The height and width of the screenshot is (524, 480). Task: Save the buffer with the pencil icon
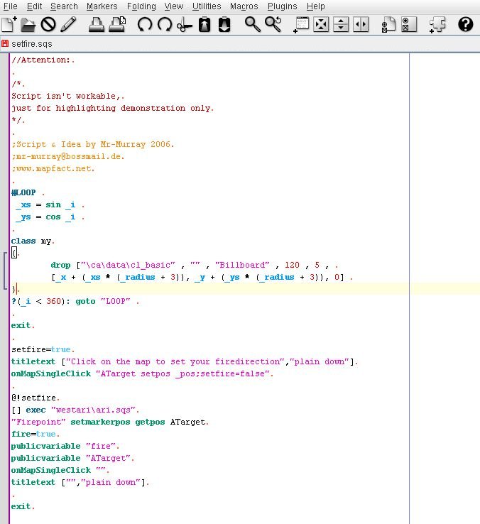point(68,25)
